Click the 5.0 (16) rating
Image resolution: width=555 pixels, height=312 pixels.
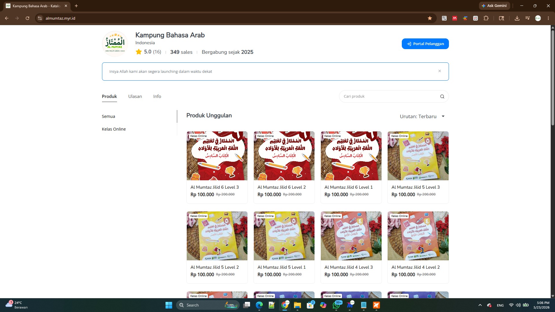point(149,52)
